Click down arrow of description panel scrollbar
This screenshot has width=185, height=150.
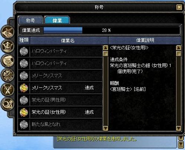pos(179,128)
